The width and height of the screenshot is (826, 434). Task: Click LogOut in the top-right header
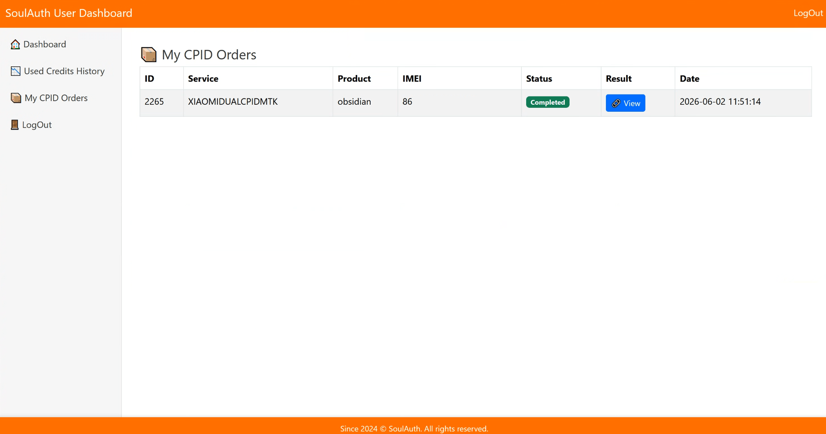808,13
